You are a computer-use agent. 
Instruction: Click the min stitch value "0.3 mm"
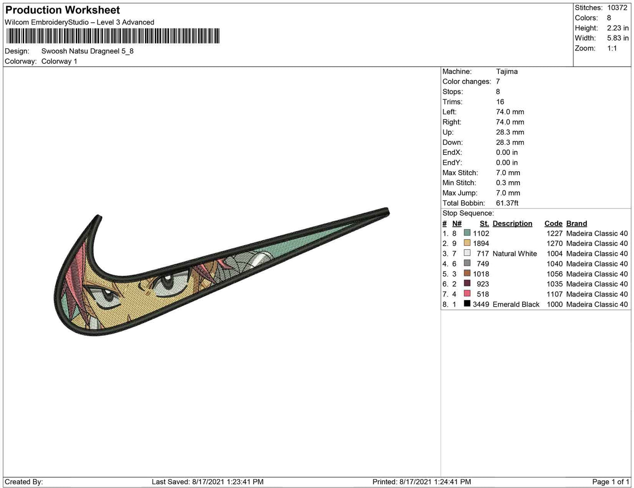point(508,183)
